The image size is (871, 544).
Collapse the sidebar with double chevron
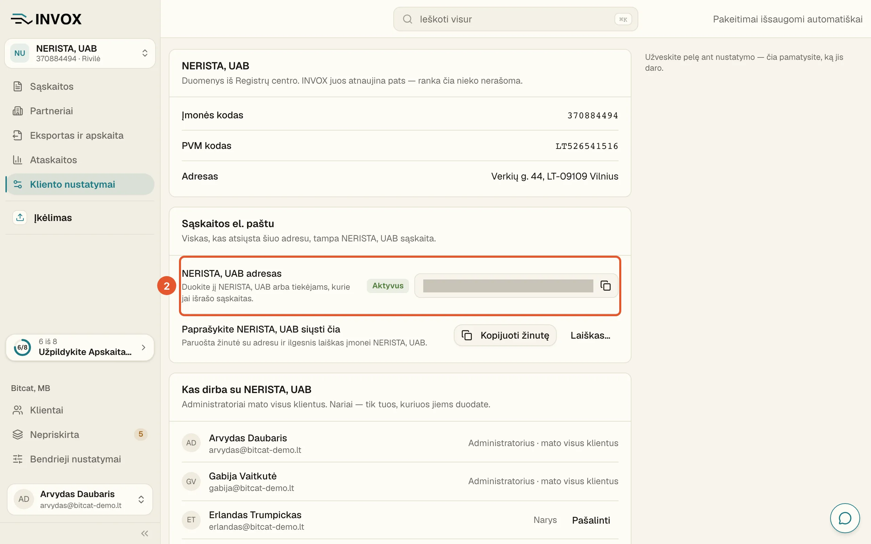click(145, 533)
